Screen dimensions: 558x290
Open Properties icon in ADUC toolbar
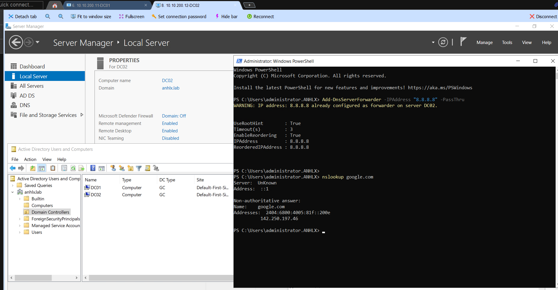(x=64, y=168)
